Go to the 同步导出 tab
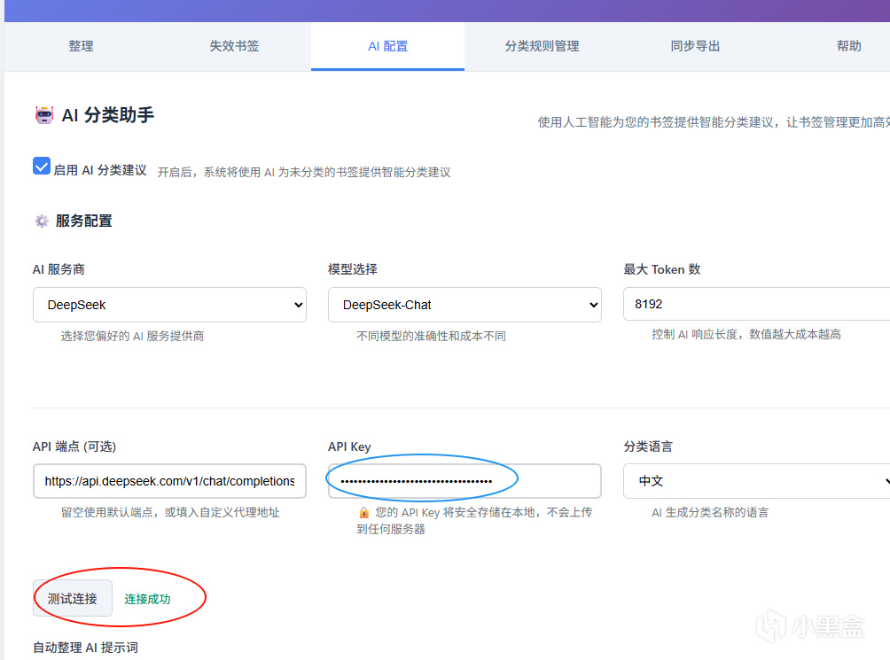This screenshot has width=890, height=660. 695,46
